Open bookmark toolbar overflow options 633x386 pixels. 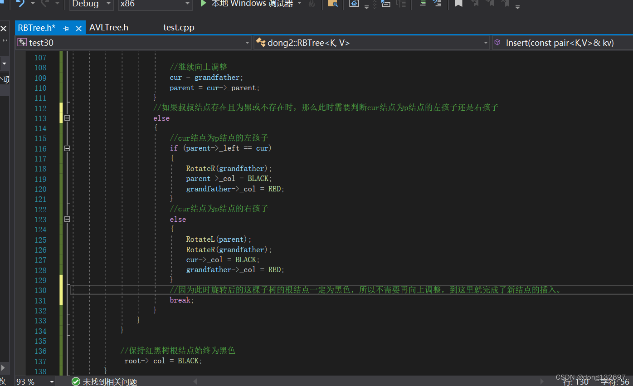click(x=517, y=7)
